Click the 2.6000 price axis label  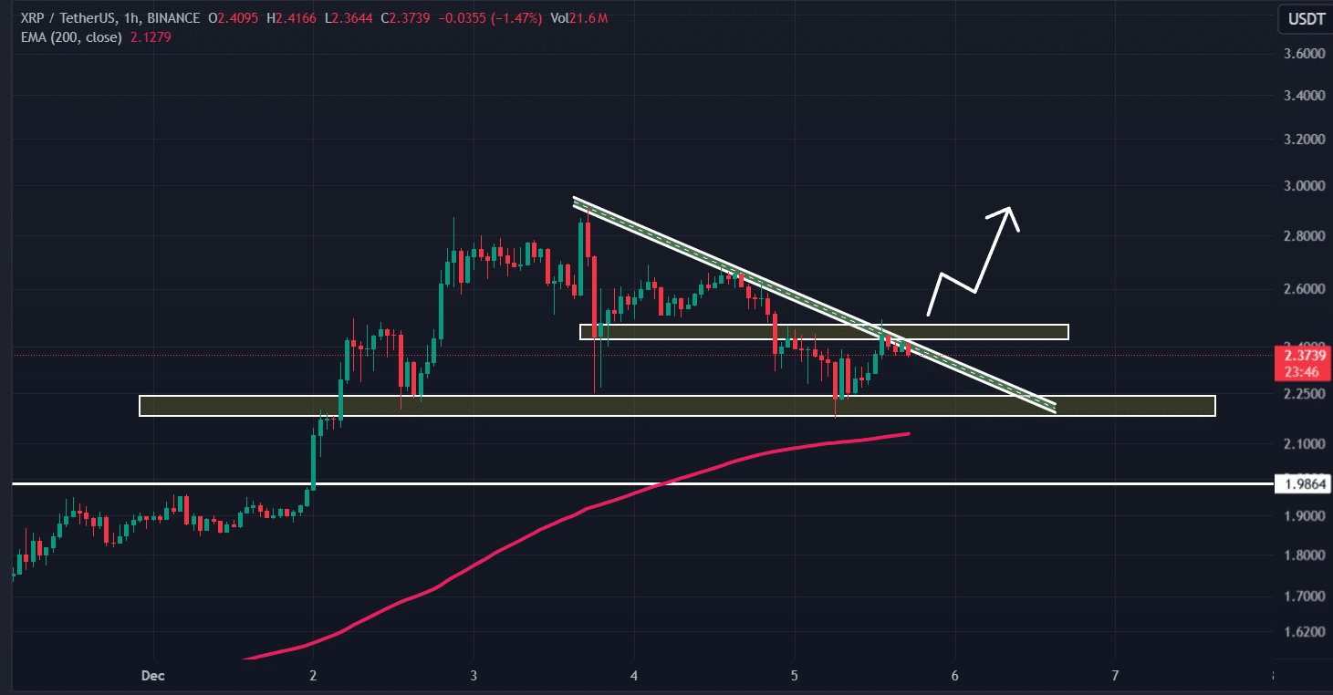point(1303,289)
